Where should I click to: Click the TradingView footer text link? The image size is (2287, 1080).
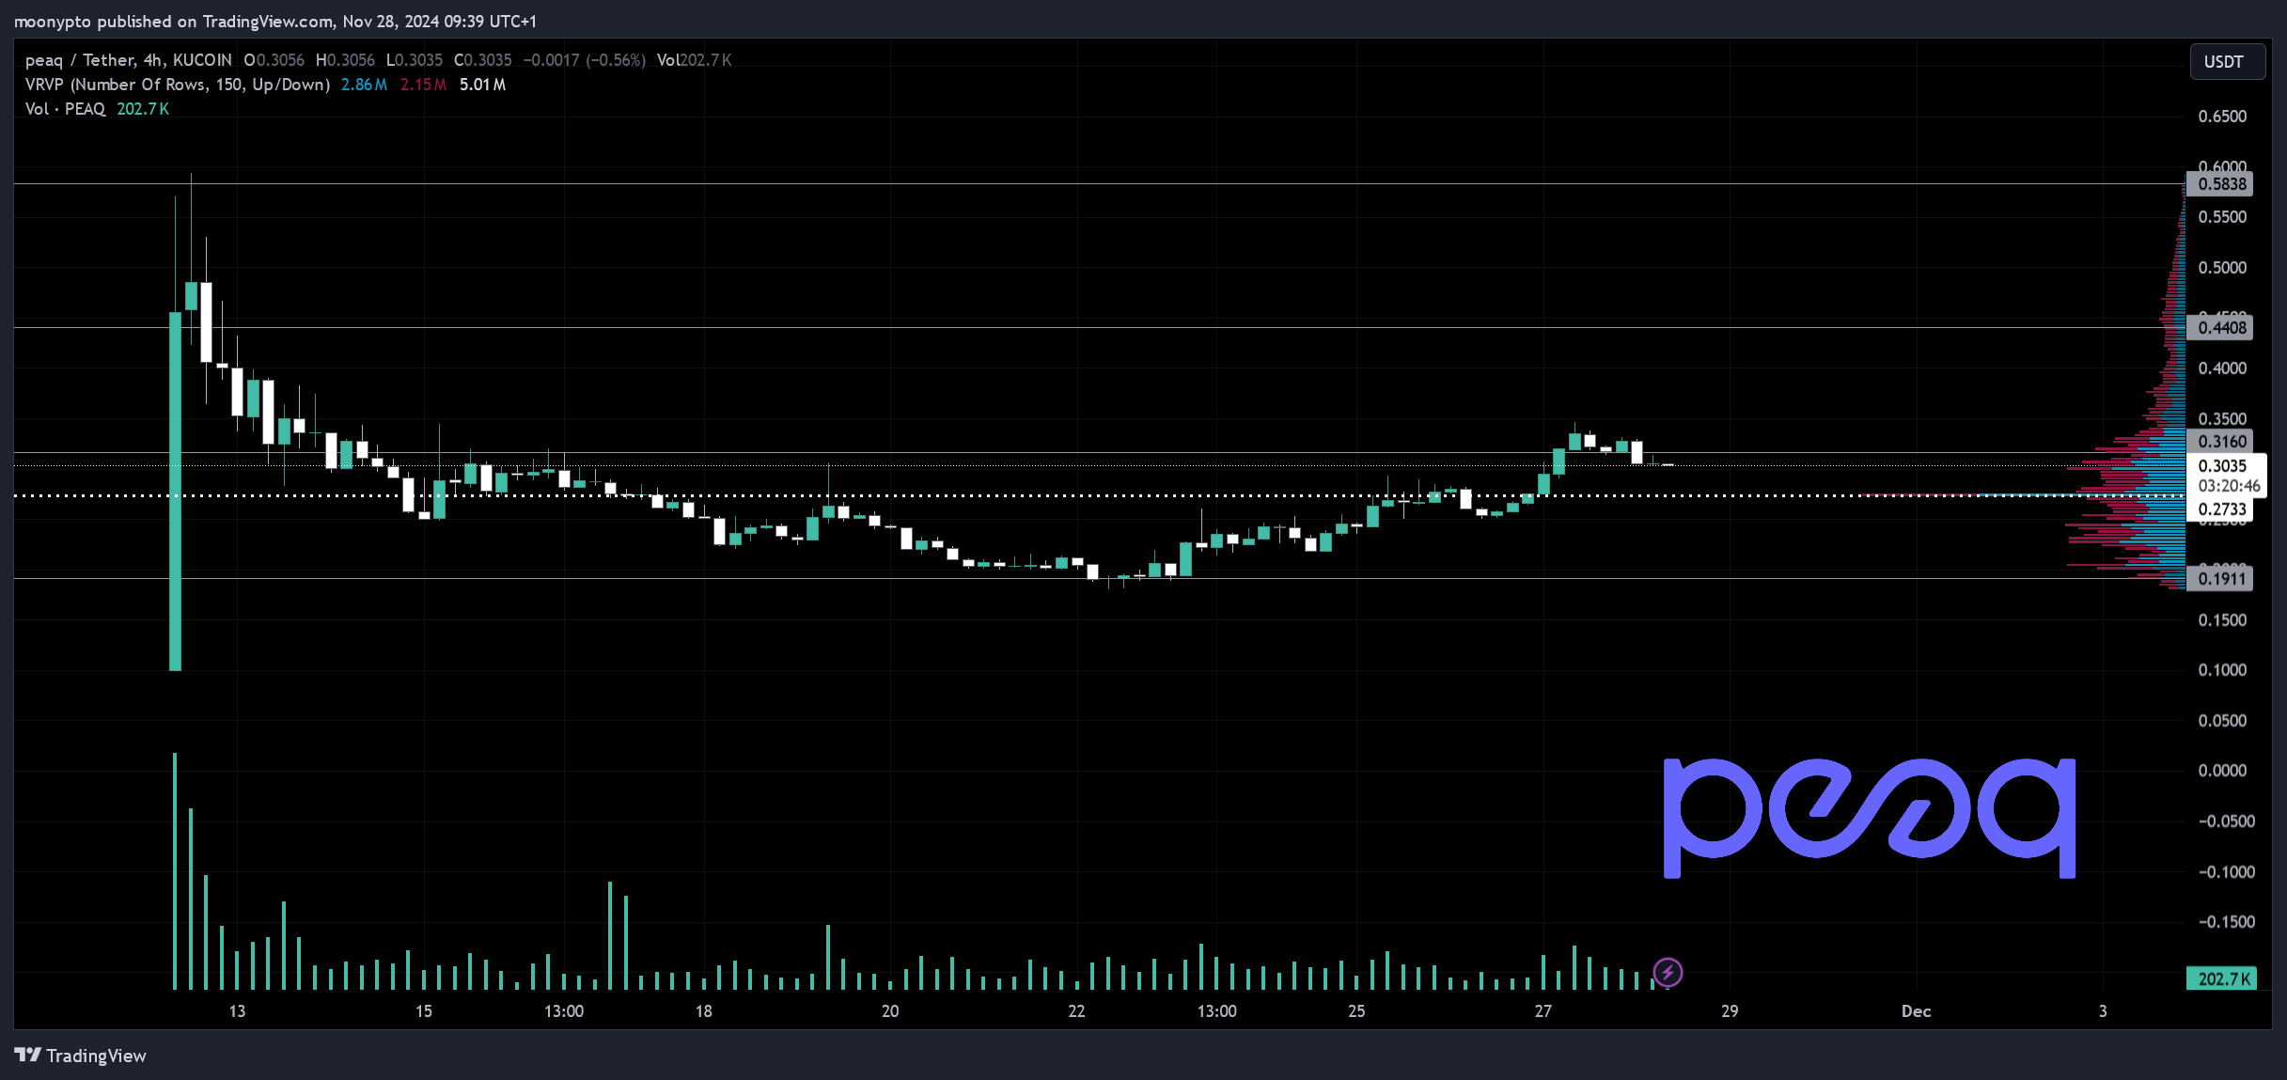coord(96,1056)
